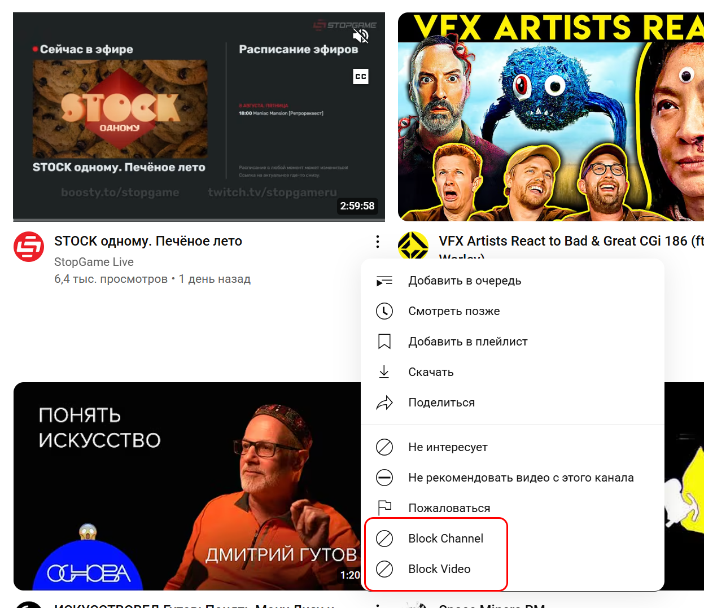Open the STOCK одному video thumbnail

[x=199, y=116]
